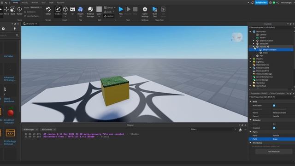Image resolution: width=295 pixels, height=166 pixels.
Task: Click the Output Filter field
Action: [213, 130]
